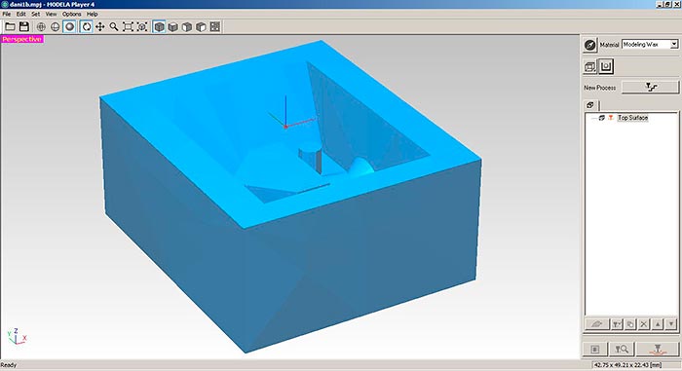Toggle the Rotate view tool
682x371 pixels.
87,27
